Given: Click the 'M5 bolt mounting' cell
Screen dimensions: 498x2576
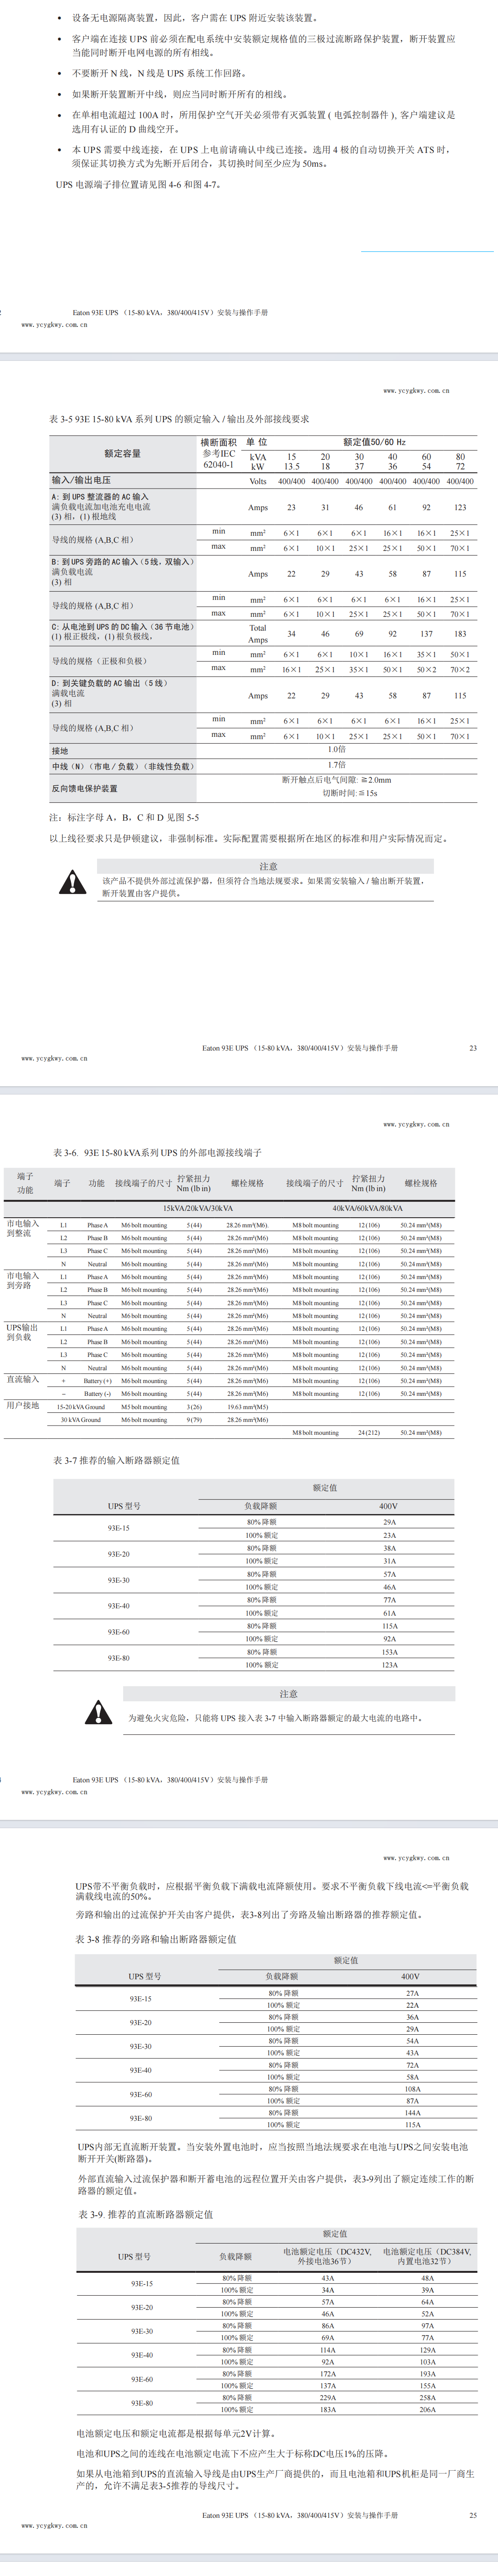Looking at the screenshot, I should [144, 1407].
